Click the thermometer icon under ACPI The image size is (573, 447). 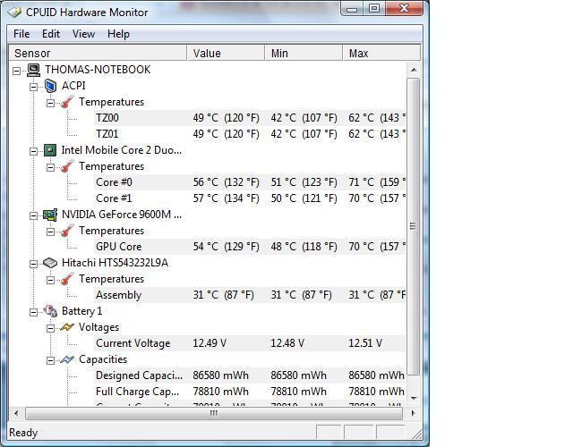click(67, 102)
